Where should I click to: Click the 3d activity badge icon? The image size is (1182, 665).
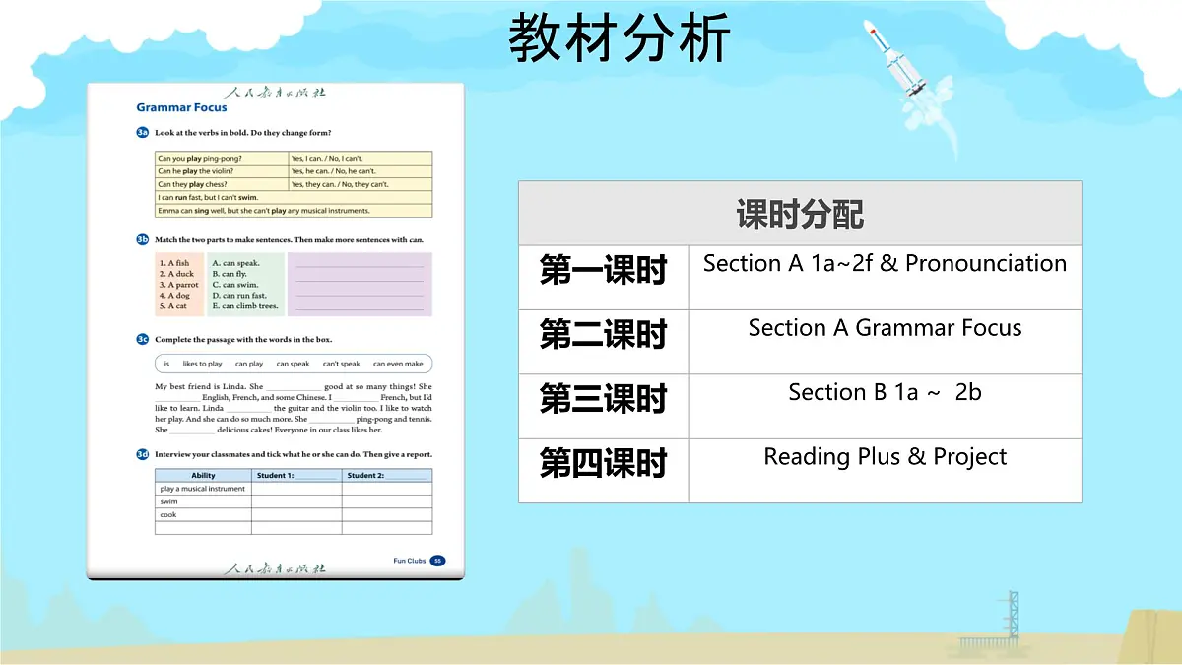[x=141, y=454]
